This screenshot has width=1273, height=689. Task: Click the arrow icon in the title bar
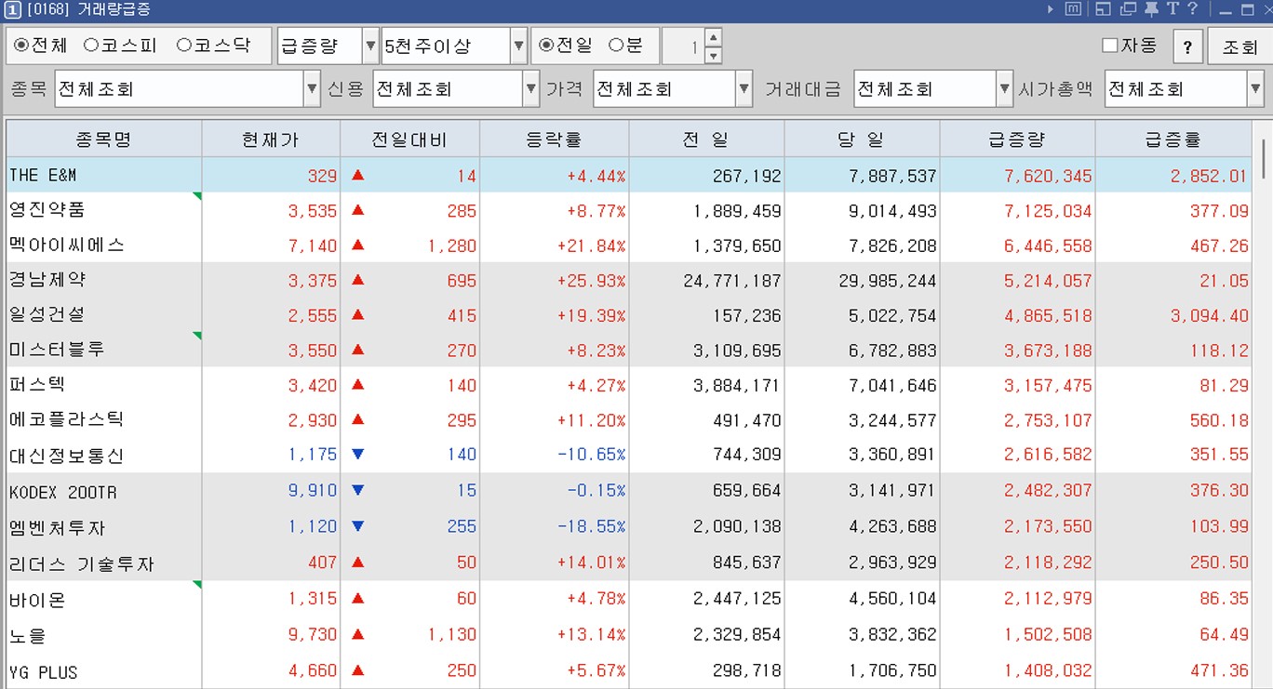pyautogui.click(x=1051, y=9)
